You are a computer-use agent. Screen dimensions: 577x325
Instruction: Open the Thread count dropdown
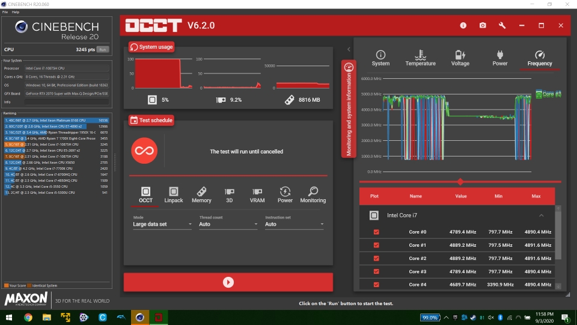228,224
